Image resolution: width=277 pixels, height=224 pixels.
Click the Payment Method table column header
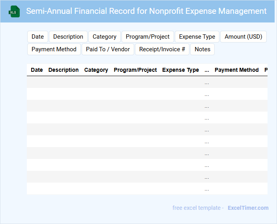237,70
